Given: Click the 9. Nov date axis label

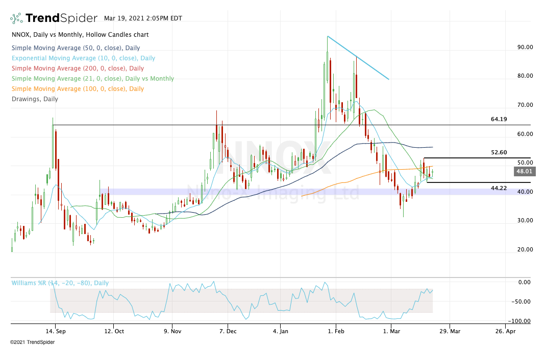Looking at the screenshot, I should (x=172, y=331).
